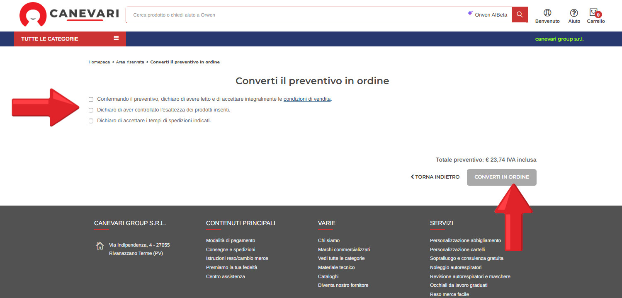Go to Area riservata breadcrumb
Viewport: 622px width, 298px height.
[130, 62]
